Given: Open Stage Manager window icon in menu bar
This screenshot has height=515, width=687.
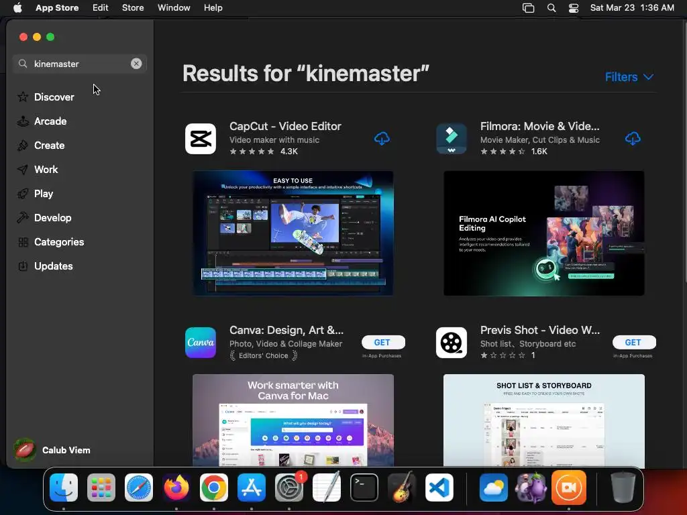Looking at the screenshot, I should (529, 8).
